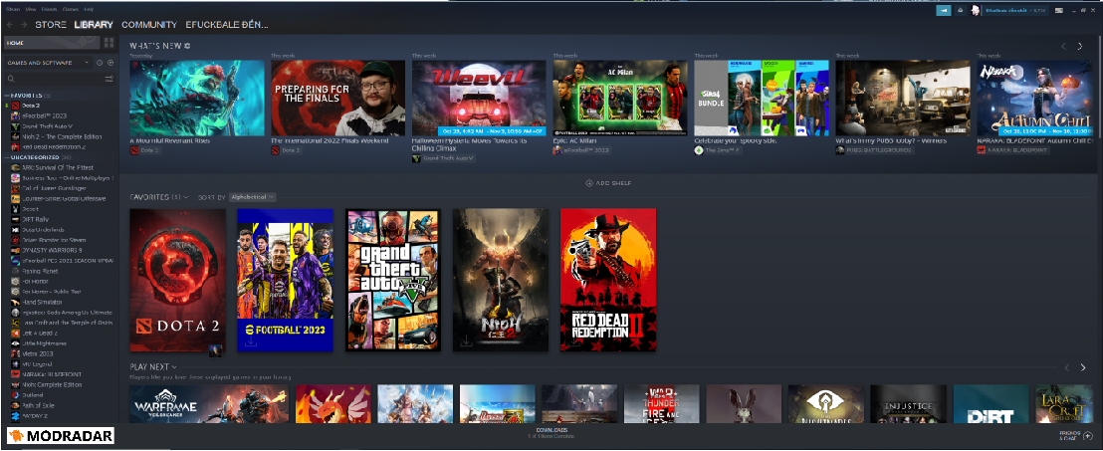Screen dimensions: 1103x451
Task: Open the Epic: AC Milan news card
Action: pos(620,98)
